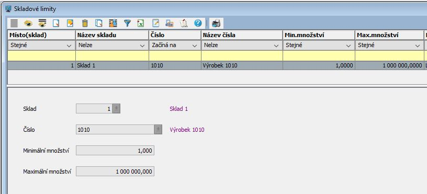The height and width of the screenshot is (194, 427).
Task: Click the purple 'Výrobek 1010' label in form
Action: click(187, 130)
